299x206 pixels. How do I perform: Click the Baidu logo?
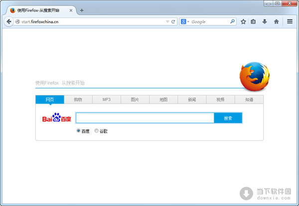[57, 117]
